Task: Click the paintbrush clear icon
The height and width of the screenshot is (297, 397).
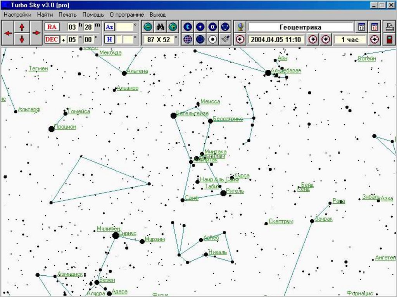Action: (225, 39)
